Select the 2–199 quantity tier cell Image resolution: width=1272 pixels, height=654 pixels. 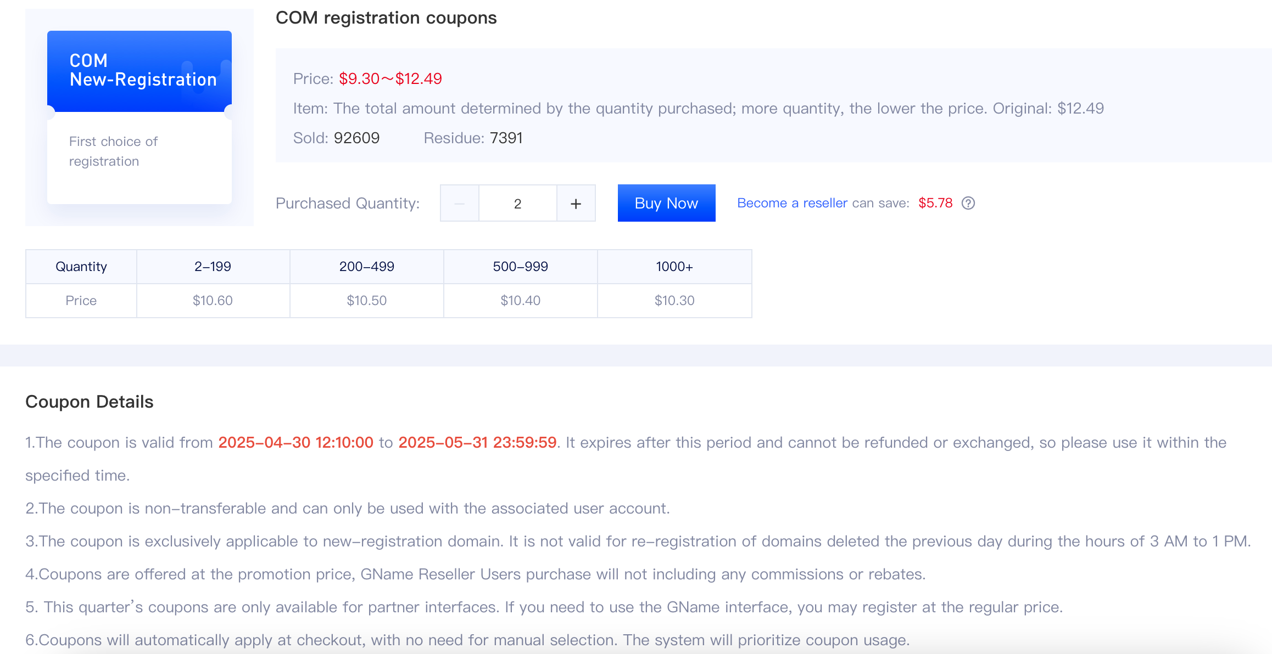pyautogui.click(x=213, y=267)
